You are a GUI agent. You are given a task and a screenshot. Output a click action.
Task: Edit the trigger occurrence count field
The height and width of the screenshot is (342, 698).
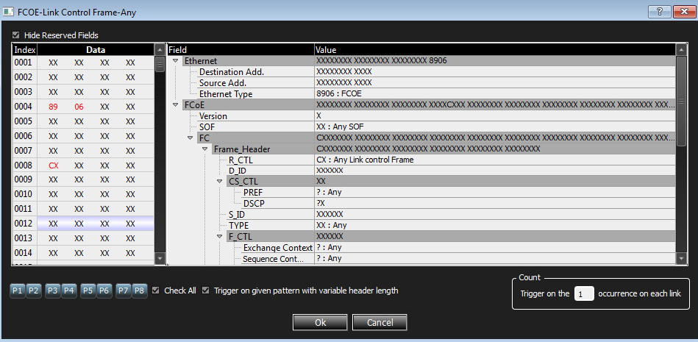tap(584, 294)
